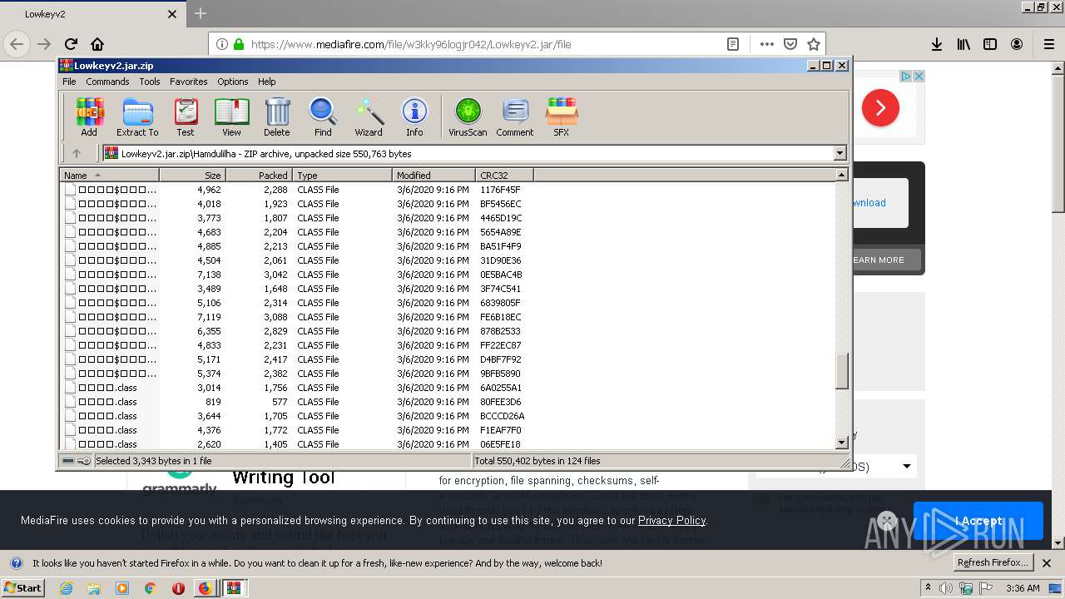Viewport: 1065px width, 599px height.
Task: Click the red arrow ad button
Action: click(880, 108)
